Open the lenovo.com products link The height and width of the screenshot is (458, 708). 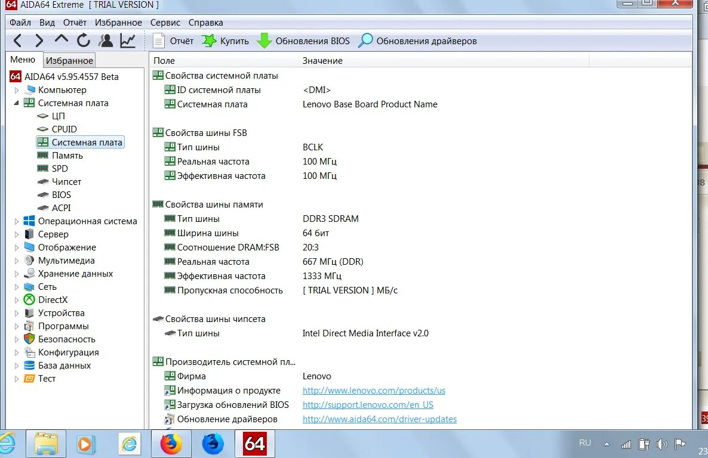click(374, 390)
